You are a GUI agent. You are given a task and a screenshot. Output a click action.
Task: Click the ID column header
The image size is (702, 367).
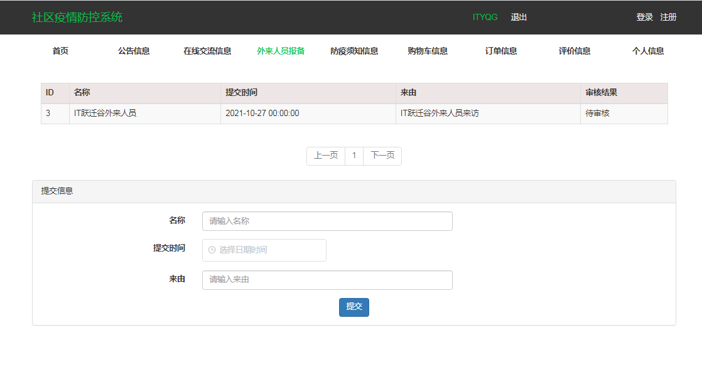point(55,93)
